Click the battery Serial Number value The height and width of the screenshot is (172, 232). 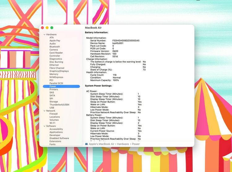pos(126,41)
